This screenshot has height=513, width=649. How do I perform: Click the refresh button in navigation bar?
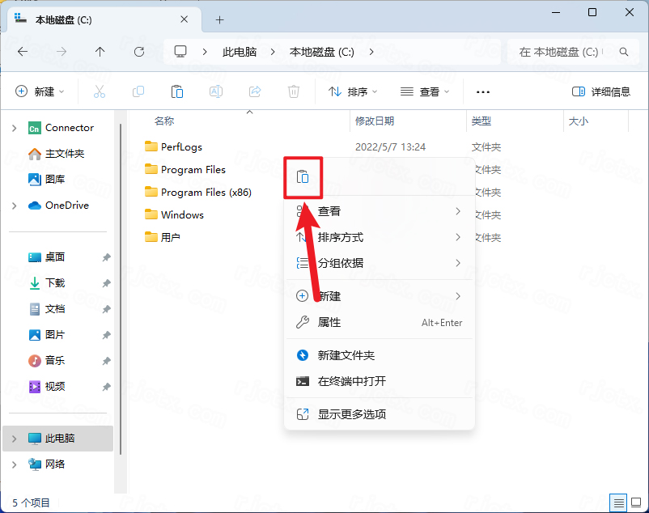[139, 51]
